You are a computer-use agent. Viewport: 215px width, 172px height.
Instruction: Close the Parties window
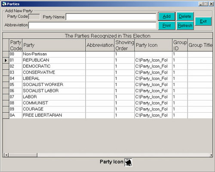(211, 4)
